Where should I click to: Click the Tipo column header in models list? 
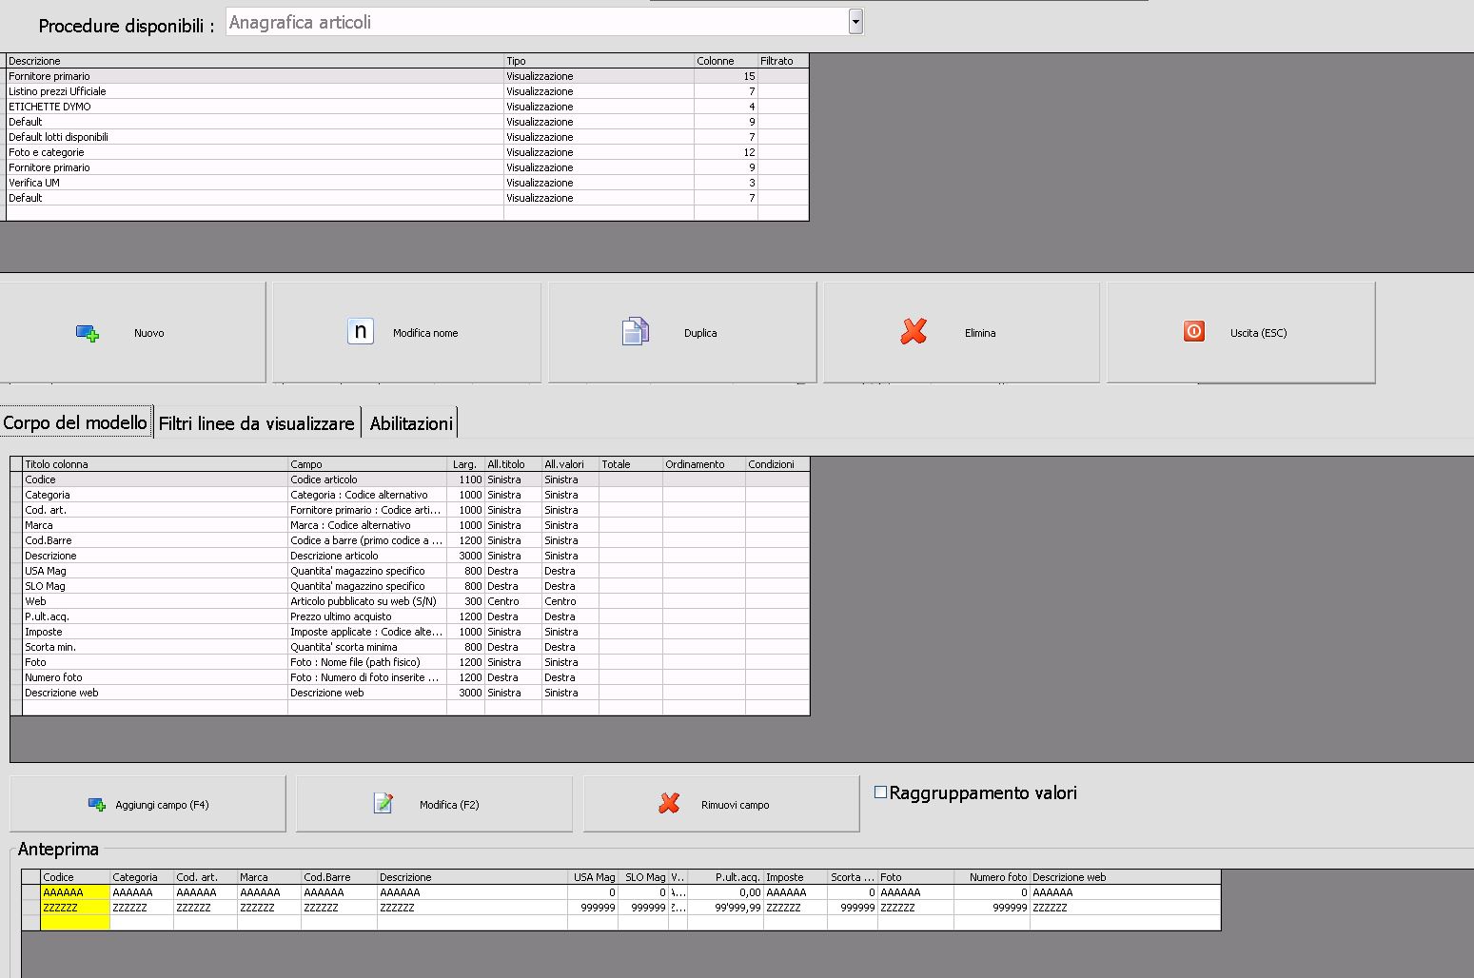click(x=599, y=61)
